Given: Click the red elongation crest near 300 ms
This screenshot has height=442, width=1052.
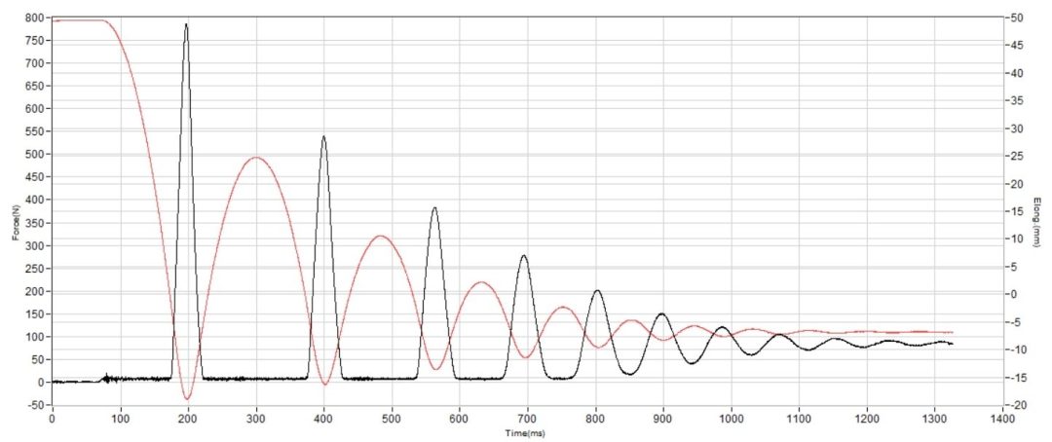Looking at the screenshot, I should tap(255, 158).
